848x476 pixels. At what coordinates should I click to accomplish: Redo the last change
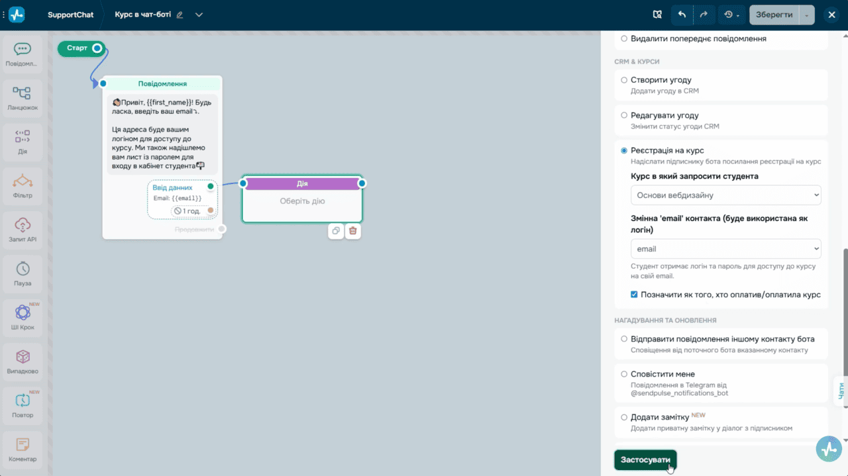[704, 15]
